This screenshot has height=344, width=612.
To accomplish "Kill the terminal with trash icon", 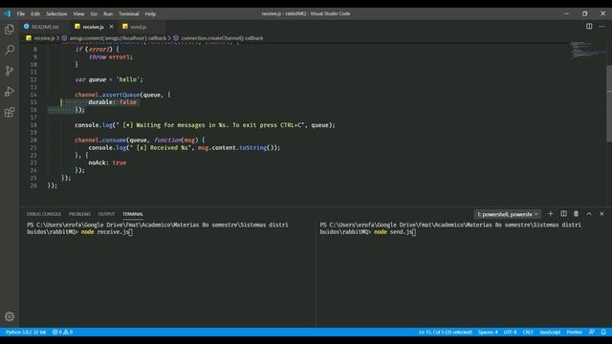I will click(576, 214).
